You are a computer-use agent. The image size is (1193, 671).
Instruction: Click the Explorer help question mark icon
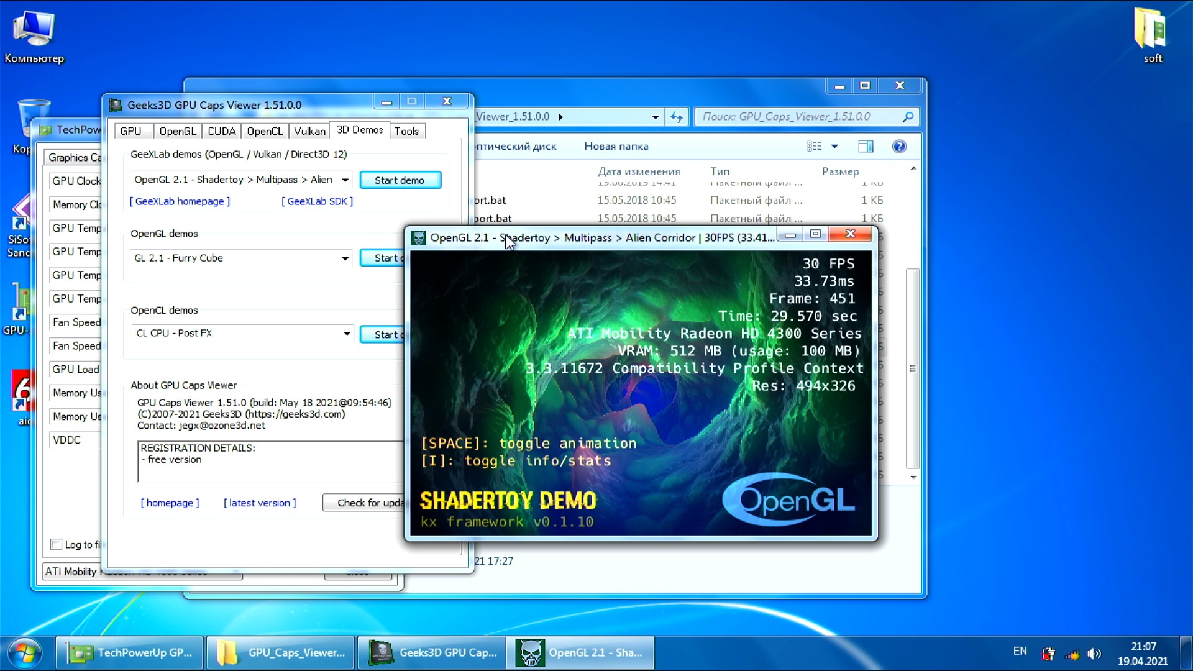coord(898,147)
